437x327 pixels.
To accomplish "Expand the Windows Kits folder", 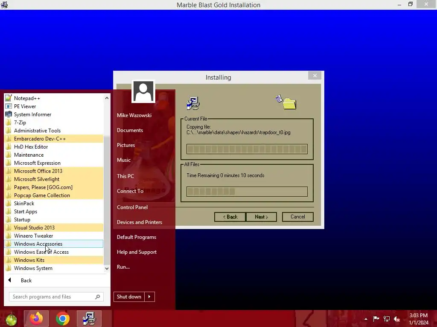I will click(54, 260).
